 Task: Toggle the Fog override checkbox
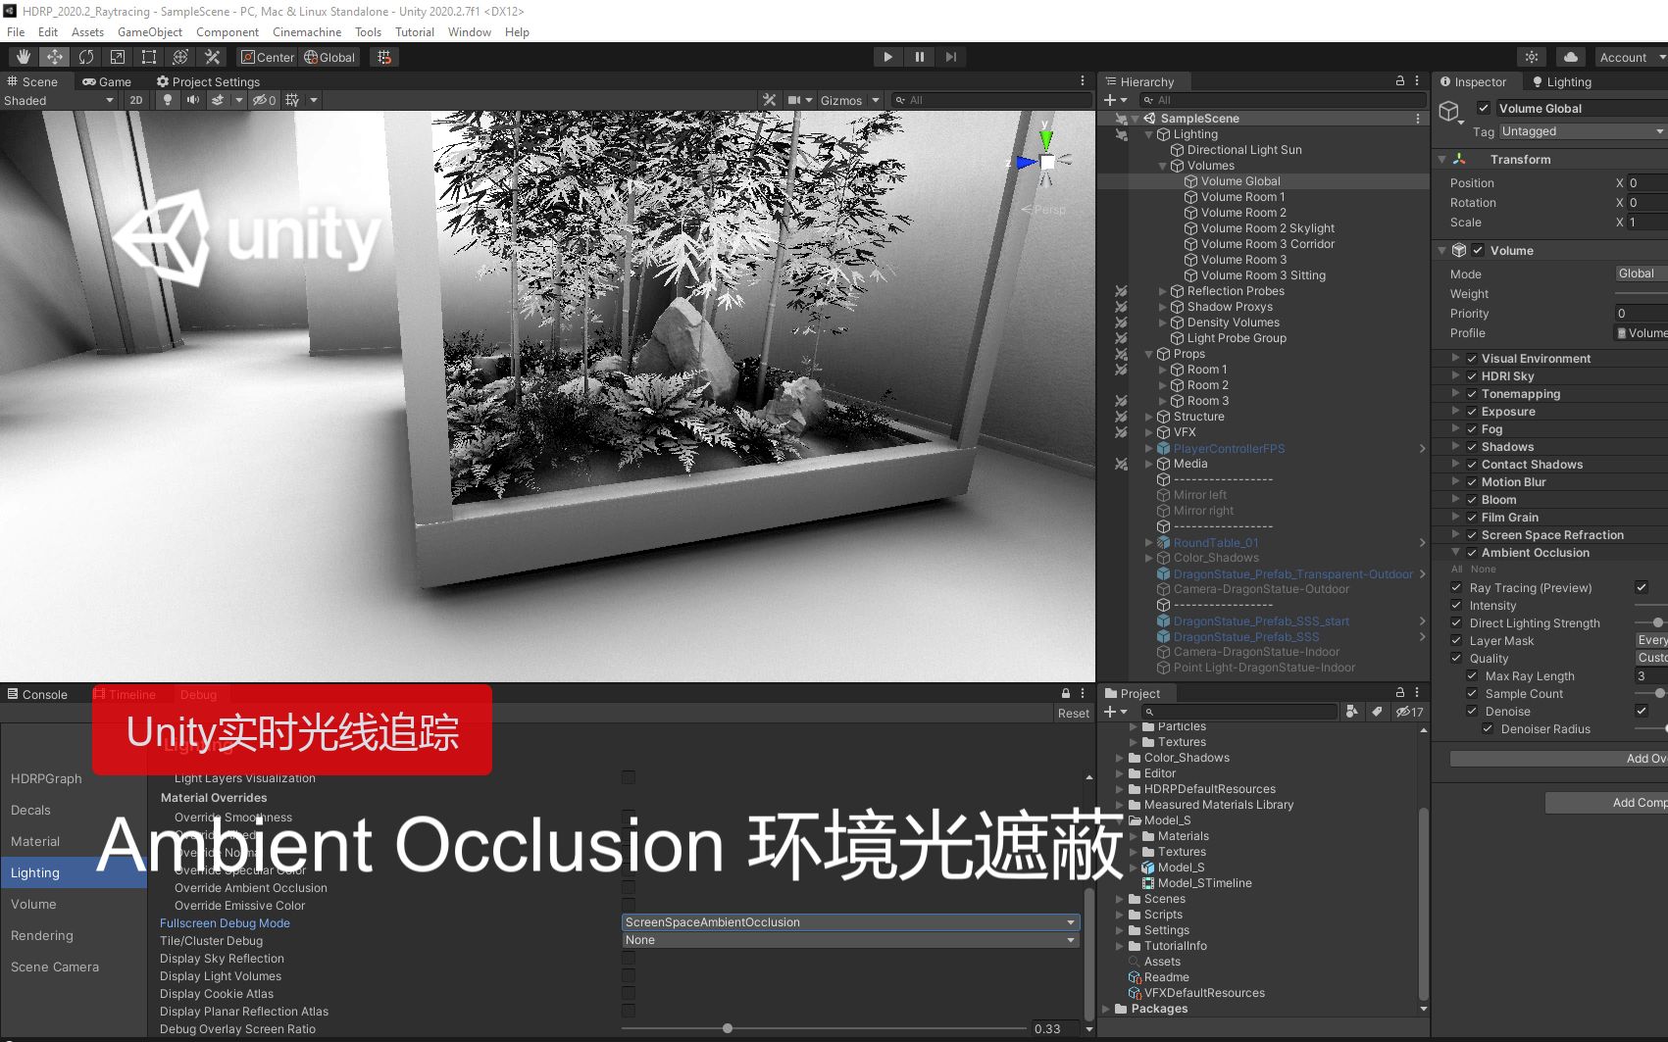tap(1473, 428)
